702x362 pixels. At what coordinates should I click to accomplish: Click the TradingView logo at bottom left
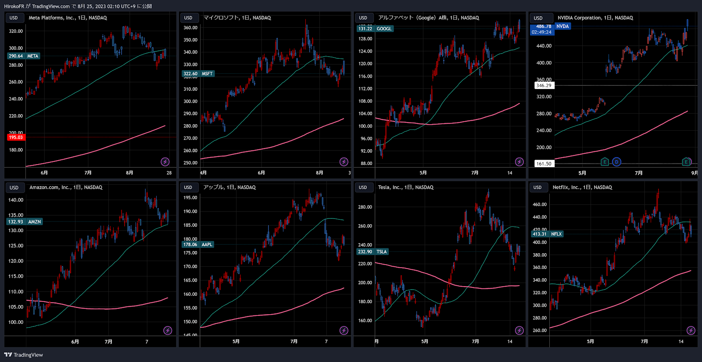click(x=24, y=355)
